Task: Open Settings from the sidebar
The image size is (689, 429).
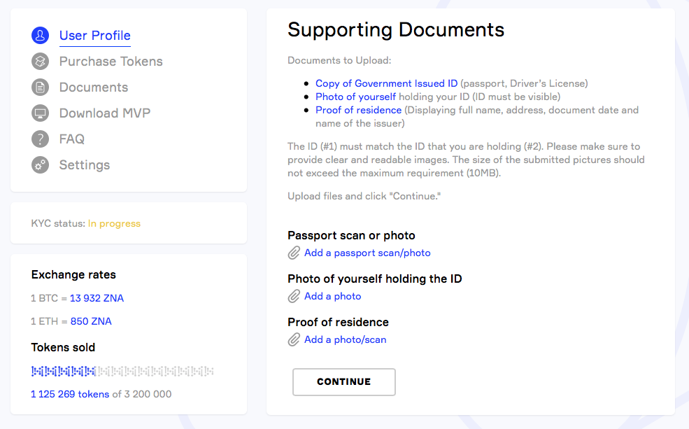Action: [85, 165]
